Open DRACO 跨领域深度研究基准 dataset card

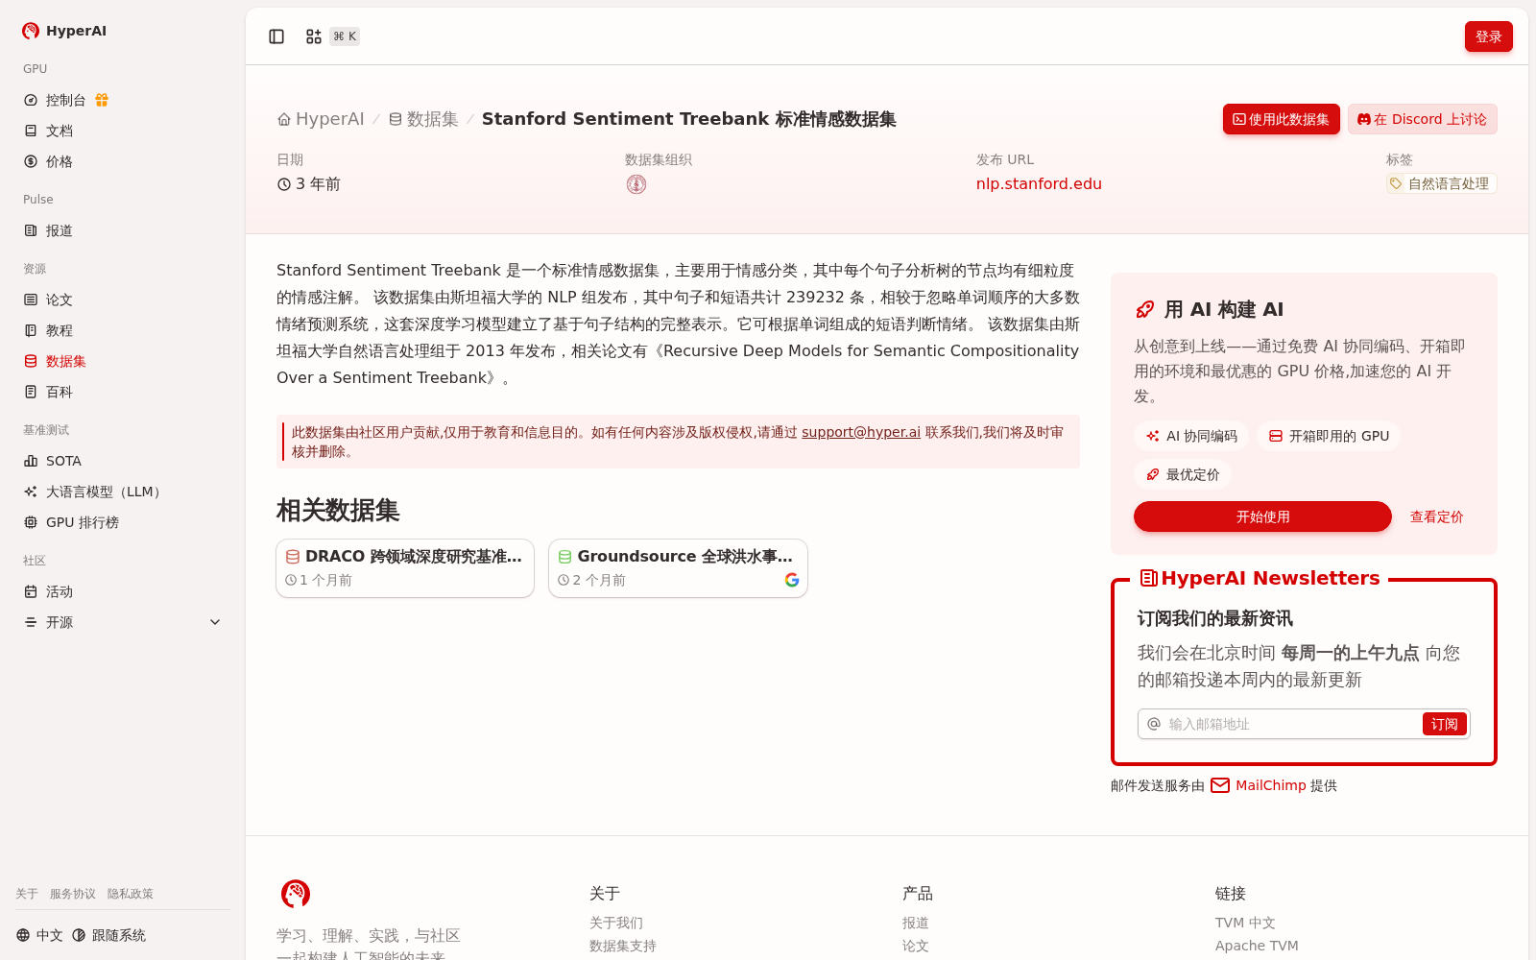(x=405, y=568)
